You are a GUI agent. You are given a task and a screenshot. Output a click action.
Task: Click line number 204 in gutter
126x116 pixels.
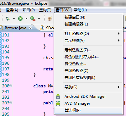(6, 108)
